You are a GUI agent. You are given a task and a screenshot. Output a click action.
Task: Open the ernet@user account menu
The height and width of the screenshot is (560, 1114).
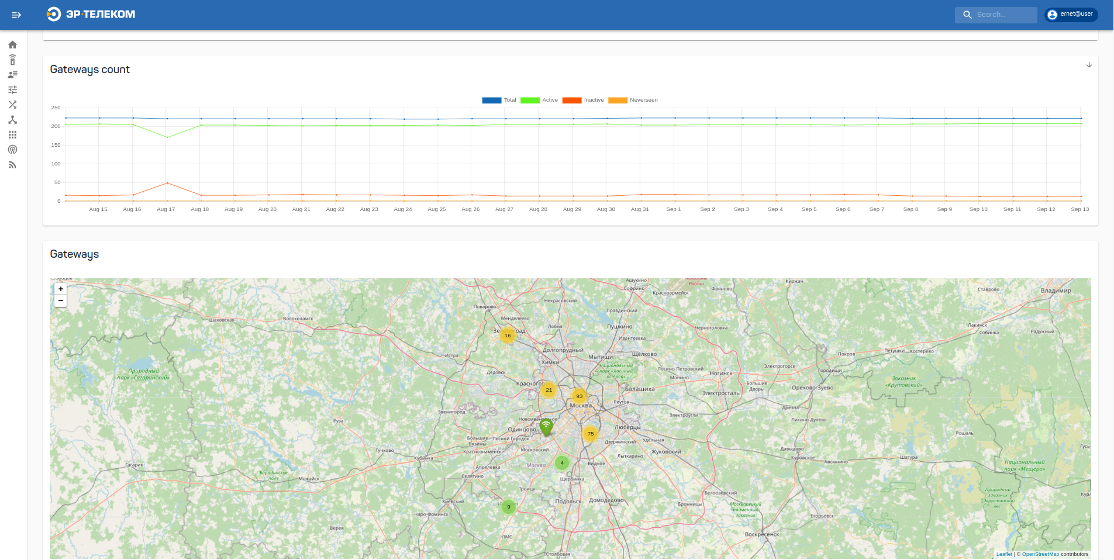click(x=1071, y=15)
